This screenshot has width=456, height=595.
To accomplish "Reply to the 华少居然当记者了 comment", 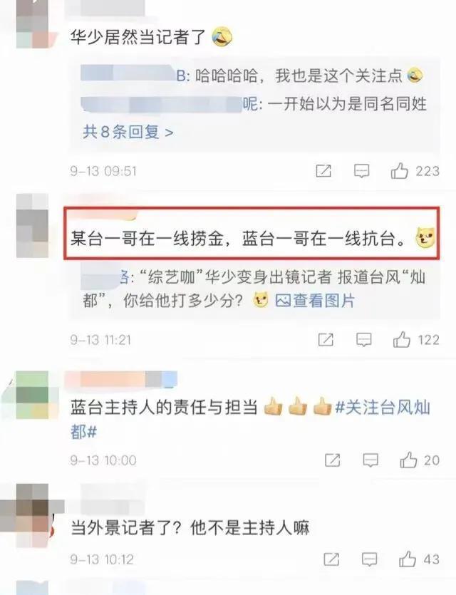I will click(x=361, y=171).
